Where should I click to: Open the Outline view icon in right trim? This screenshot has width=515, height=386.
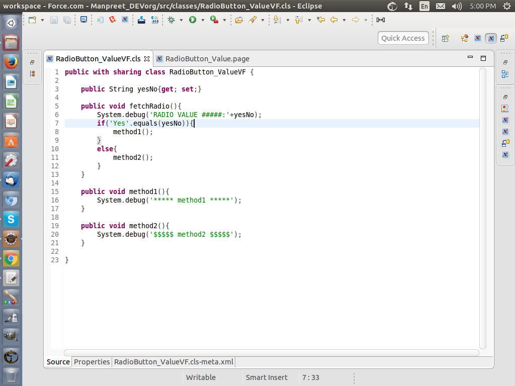pyautogui.click(x=505, y=74)
